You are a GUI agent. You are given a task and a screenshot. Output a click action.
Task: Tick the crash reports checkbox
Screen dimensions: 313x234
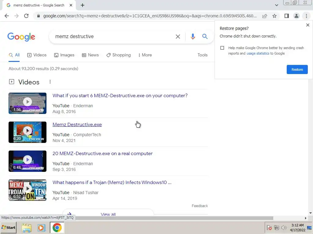point(222,48)
